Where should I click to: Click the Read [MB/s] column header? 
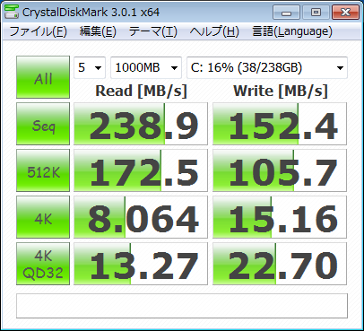coord(141,91)
